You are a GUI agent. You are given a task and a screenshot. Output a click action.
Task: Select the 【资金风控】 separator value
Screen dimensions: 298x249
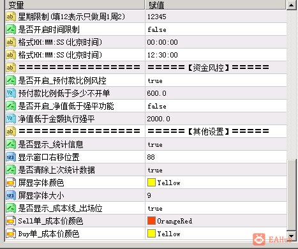(x=209, y=68)
